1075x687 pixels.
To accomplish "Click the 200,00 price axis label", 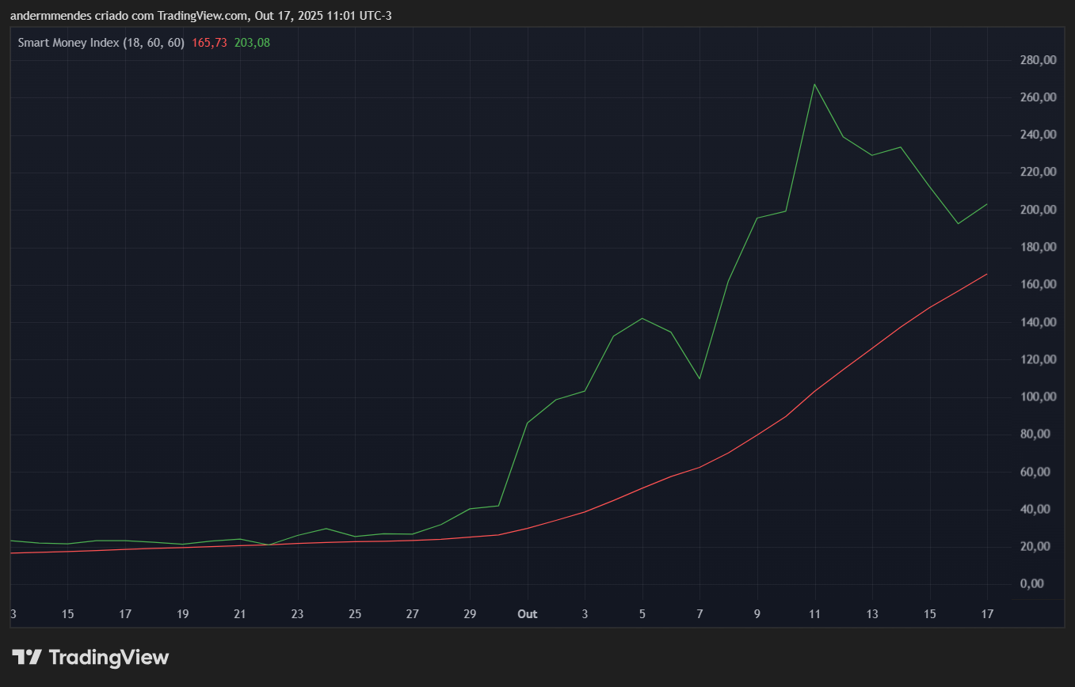I will click(1039, 210).
